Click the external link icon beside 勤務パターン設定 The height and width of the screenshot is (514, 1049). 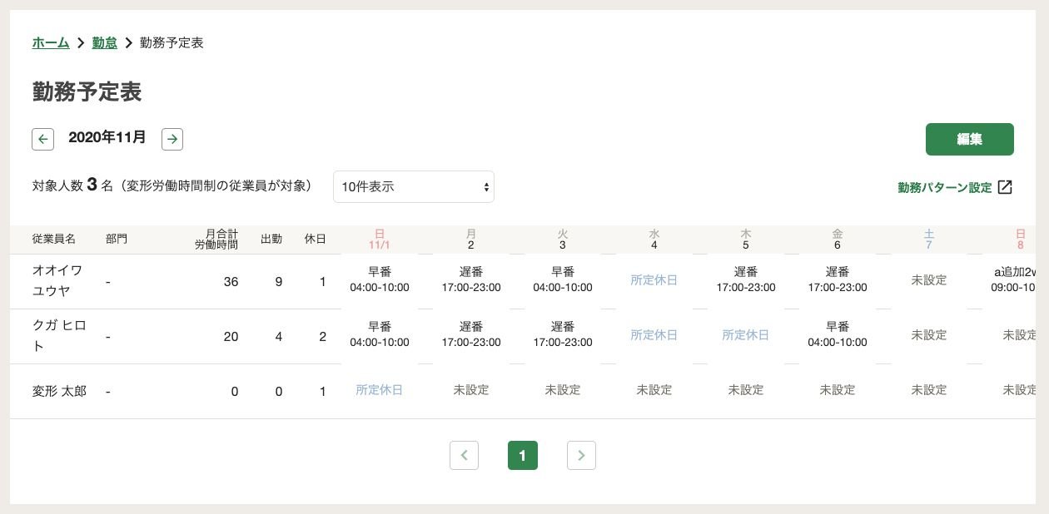[x=1005, y=187]
